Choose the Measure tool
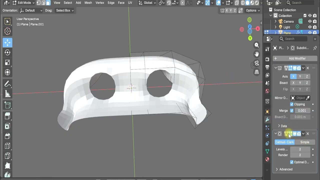 tap(7, 94)
